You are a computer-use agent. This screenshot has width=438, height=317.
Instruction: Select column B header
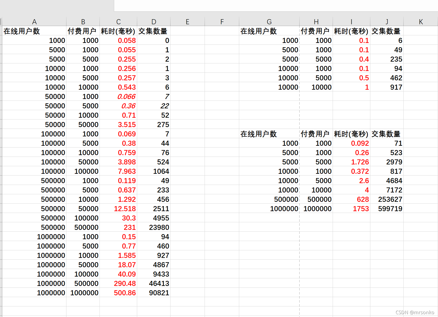pos(83,22)
